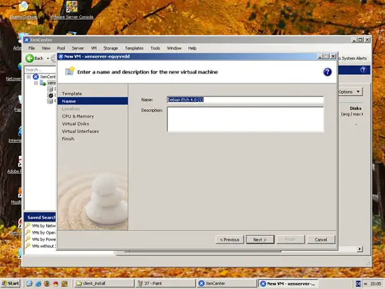Click the blue help question mark icon
385x289 pixels.
click(327, 72)
